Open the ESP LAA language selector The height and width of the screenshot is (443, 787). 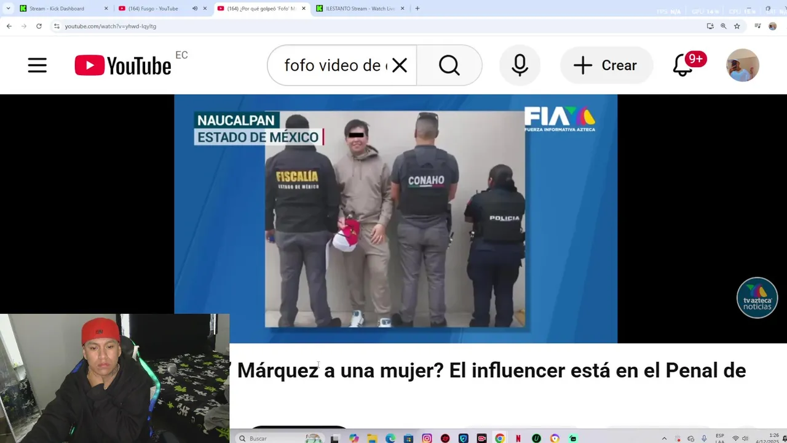tap(719, 438)
